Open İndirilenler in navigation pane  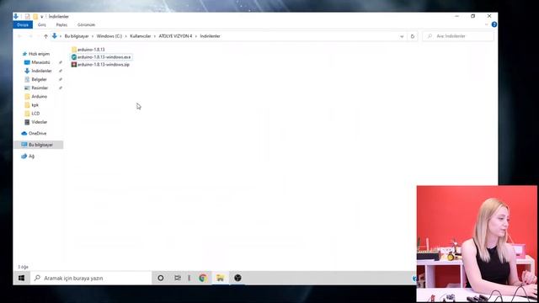pyautogui.click(x=38, y=71)
